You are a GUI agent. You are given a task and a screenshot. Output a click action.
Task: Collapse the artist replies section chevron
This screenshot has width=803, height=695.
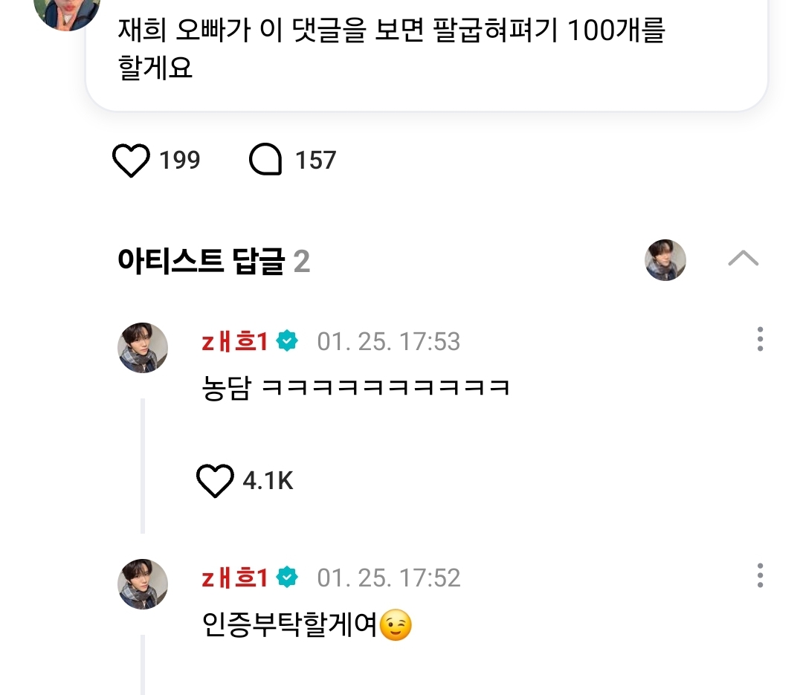click(x=743, y=259)
